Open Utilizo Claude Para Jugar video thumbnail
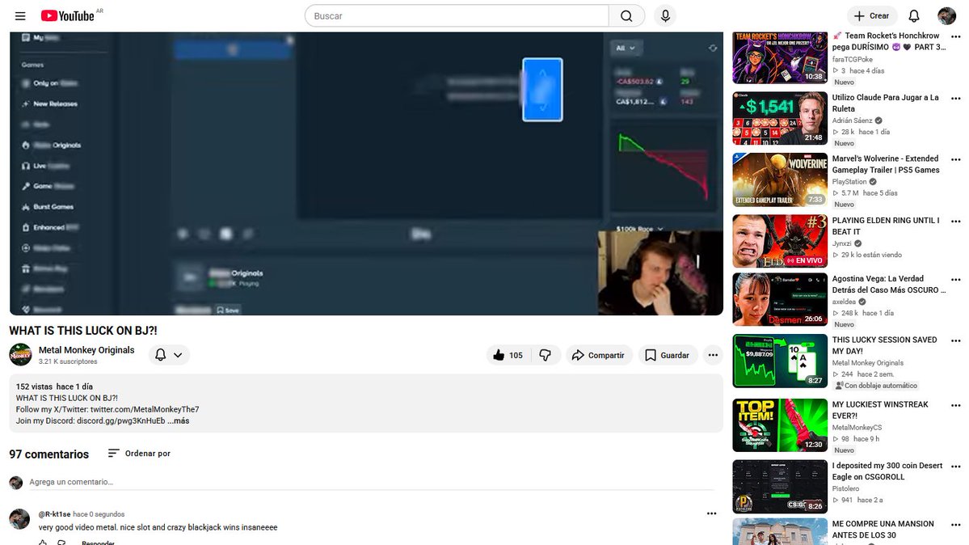This screenshot has width=969, height=545. click(x=780, y=118)
